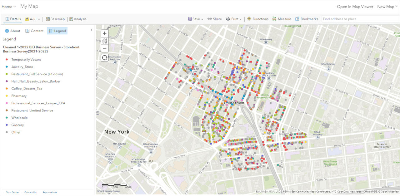Click the Restaurant_Full Service legend label
This screenshot has width=400, height=196.
pos(37,74)
